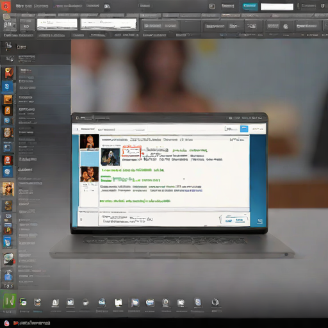
Task: Select the orange square icon in the sidebar
Action: click(8, 99)
